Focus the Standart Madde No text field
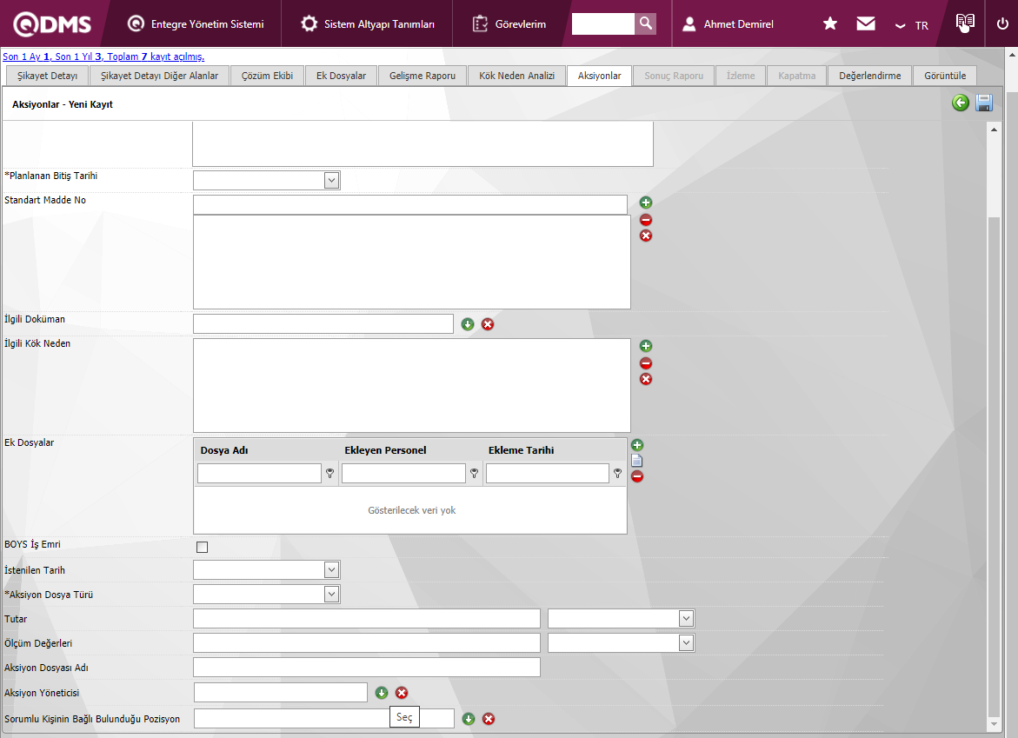The width and height of the screenshot is (1018, 738). click(x=410, y=204)
